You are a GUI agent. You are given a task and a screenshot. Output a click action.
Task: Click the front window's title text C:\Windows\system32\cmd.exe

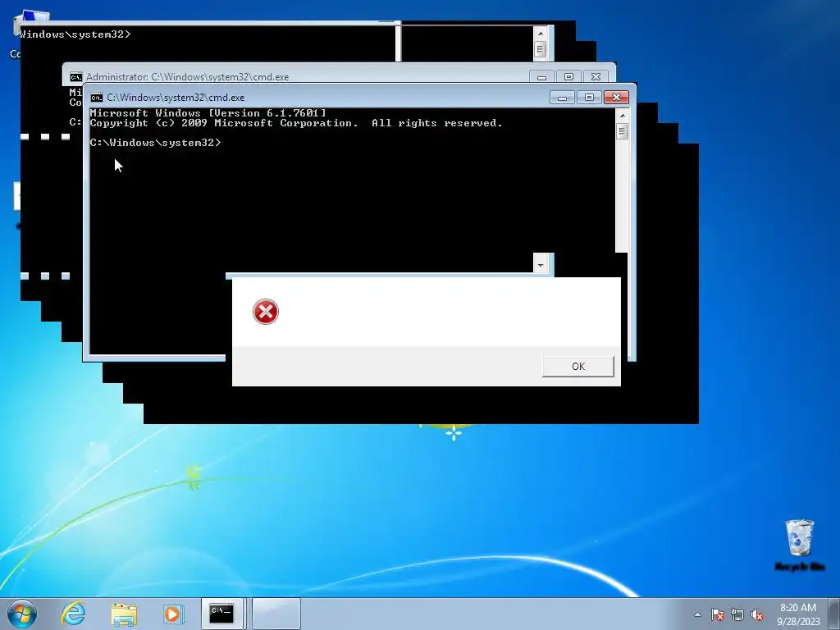click(176, 98)
